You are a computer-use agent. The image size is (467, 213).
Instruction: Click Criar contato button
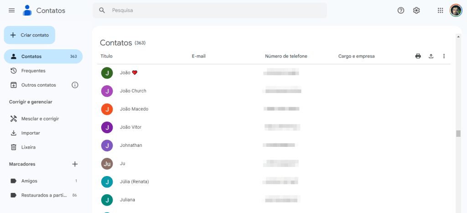(x=30, y=35)
